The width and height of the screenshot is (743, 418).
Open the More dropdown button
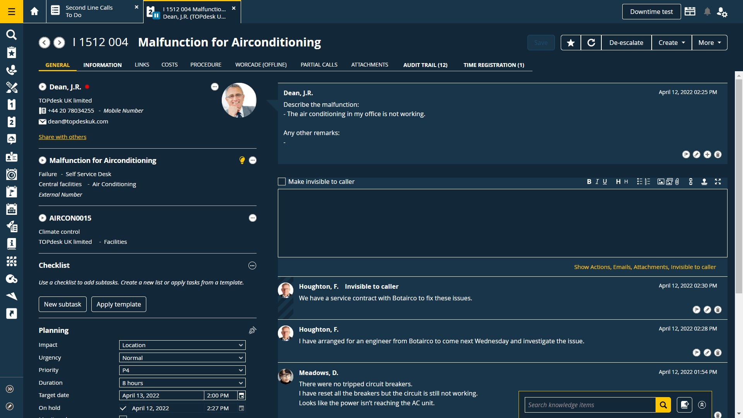pos(710,43)
